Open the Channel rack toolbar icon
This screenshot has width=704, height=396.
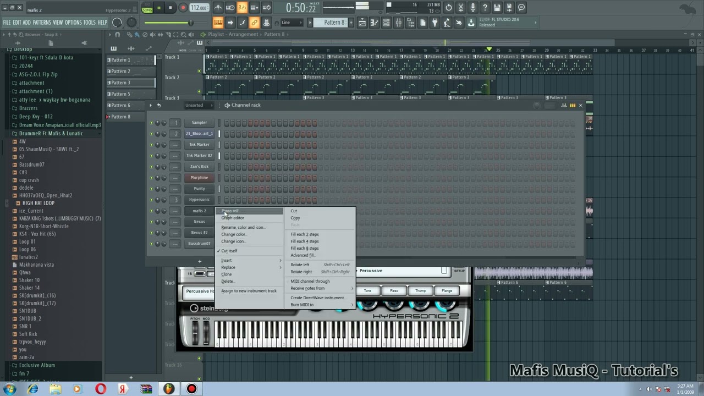(x=387, y=23)
